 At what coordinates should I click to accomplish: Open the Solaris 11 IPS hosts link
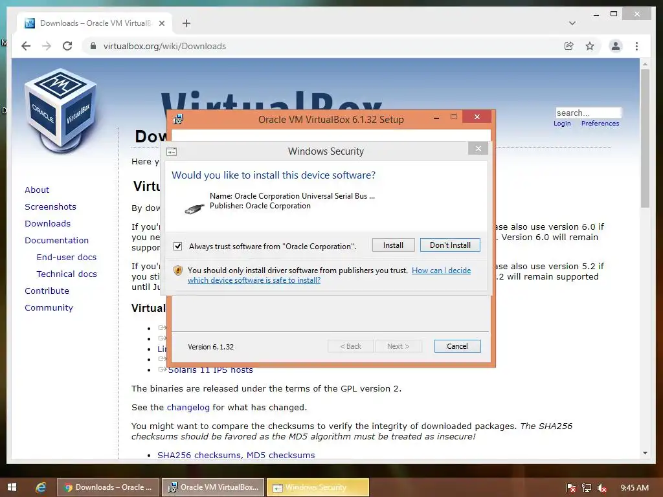click(x=210, y=370)
